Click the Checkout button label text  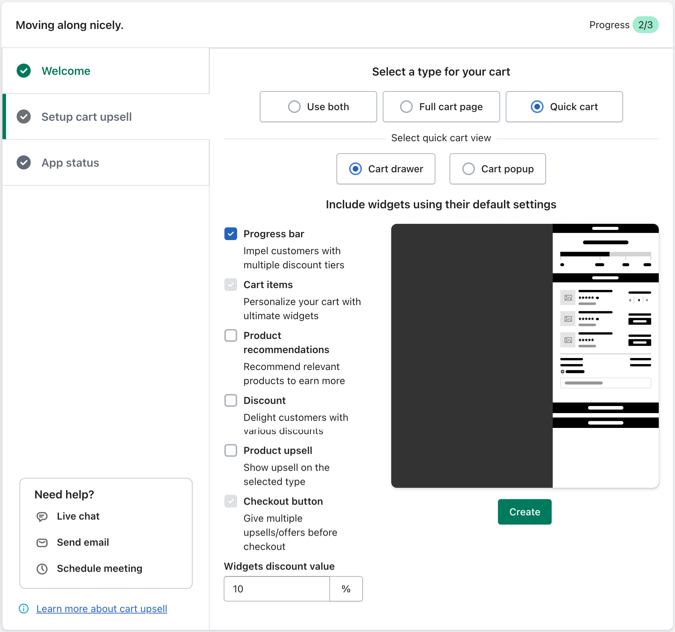coord(283,502)
